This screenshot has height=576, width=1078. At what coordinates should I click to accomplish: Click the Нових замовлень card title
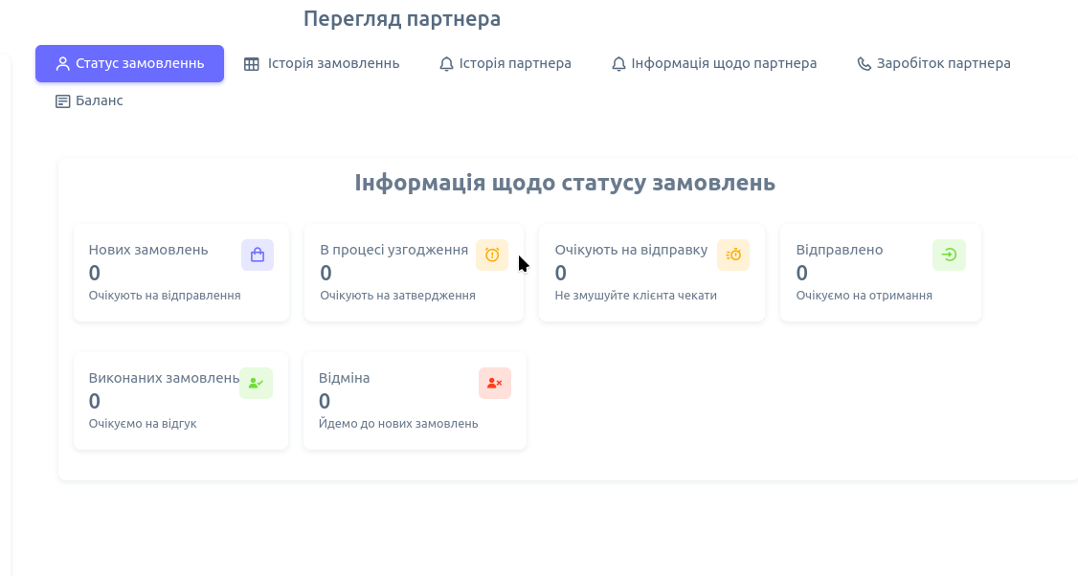click(148, 250)
